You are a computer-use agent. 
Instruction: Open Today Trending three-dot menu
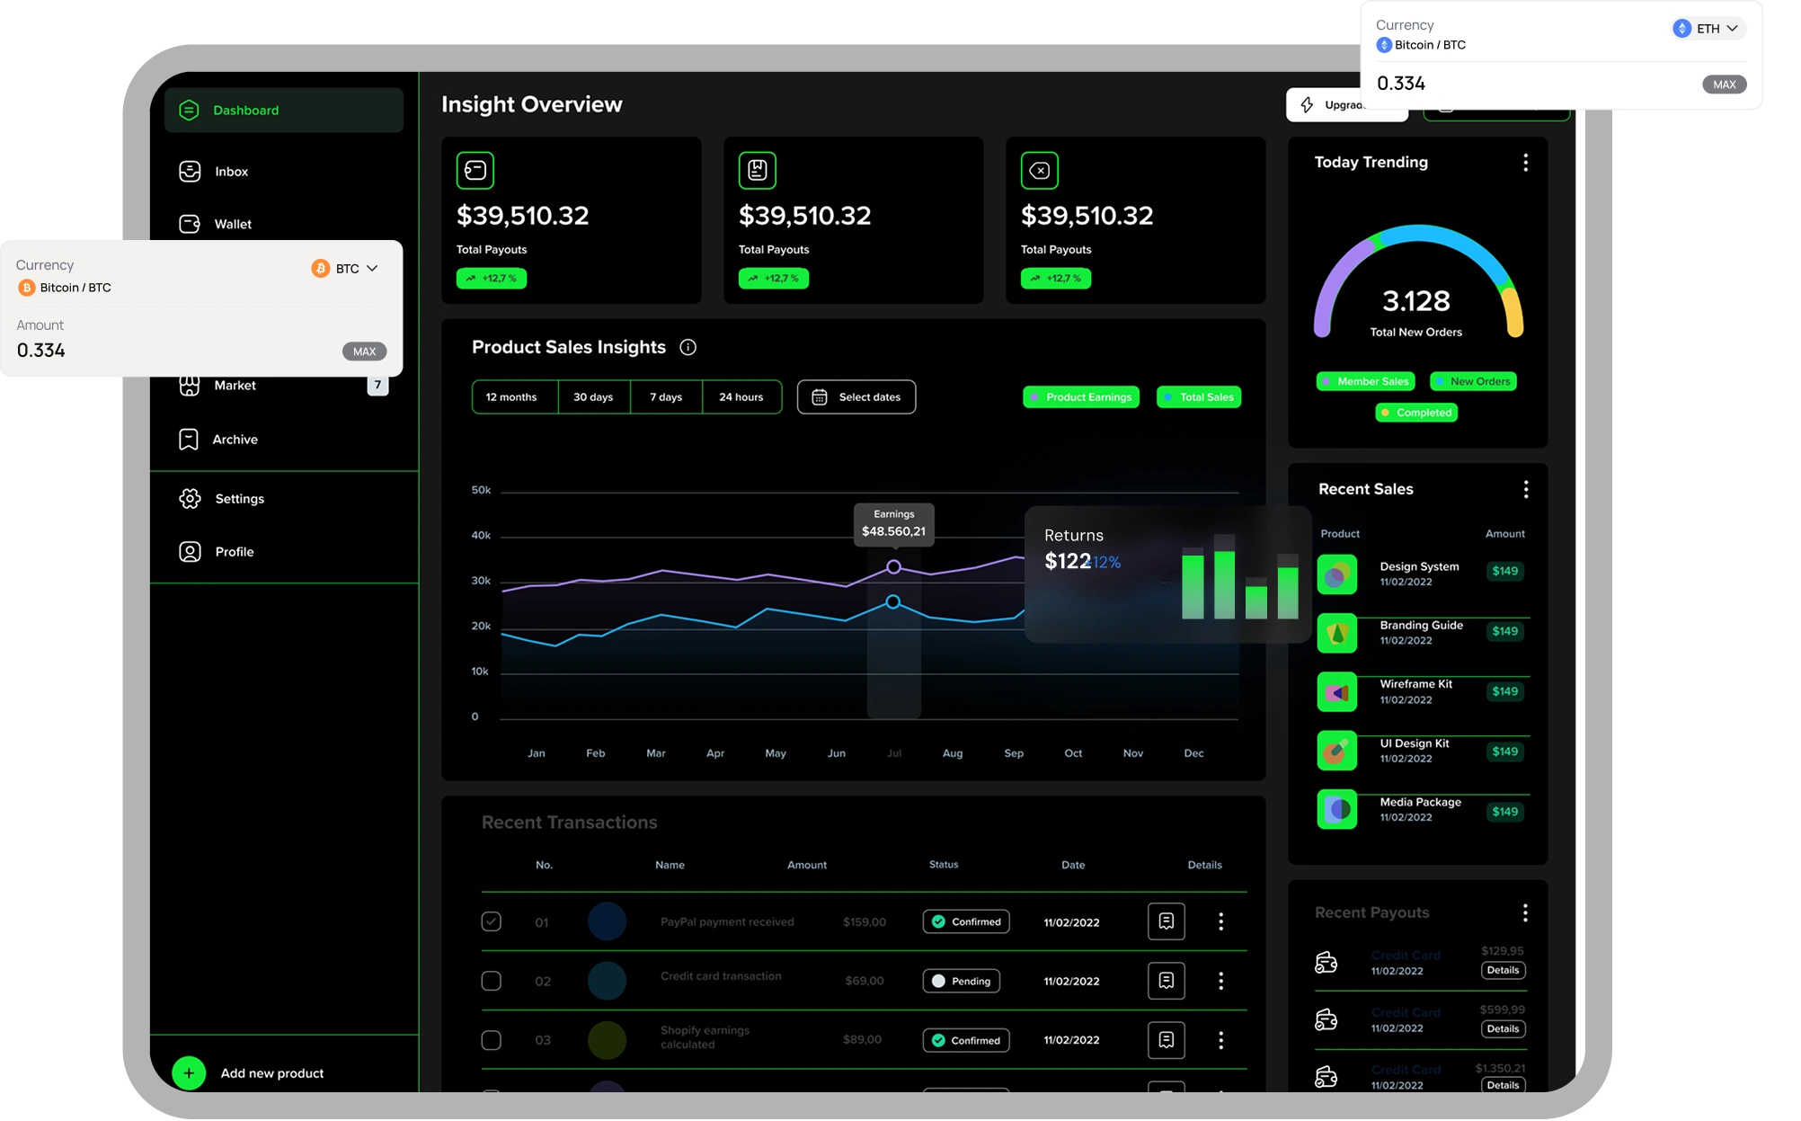(1525, 163)
